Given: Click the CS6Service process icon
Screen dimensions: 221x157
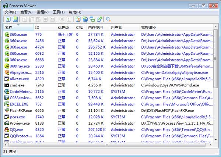Looking at the screenshot, I should pyautogui.click(x=7, y=98).
